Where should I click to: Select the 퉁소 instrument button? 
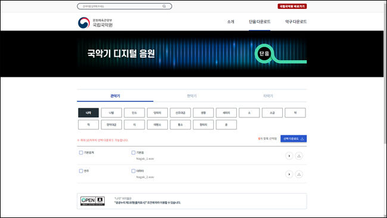coord(180,124)
